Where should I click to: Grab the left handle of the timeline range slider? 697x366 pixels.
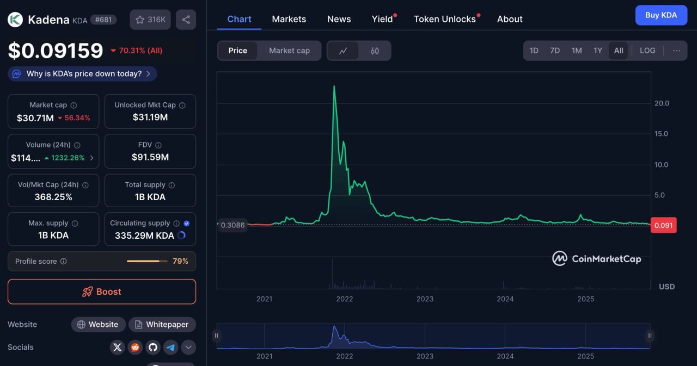click(x=217, y=336)
